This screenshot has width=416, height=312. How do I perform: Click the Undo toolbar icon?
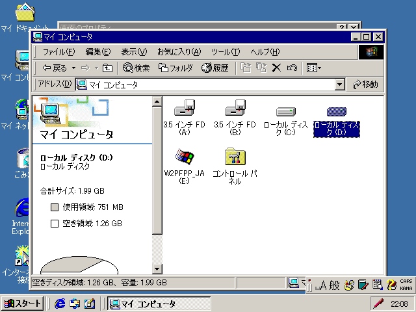292,68
